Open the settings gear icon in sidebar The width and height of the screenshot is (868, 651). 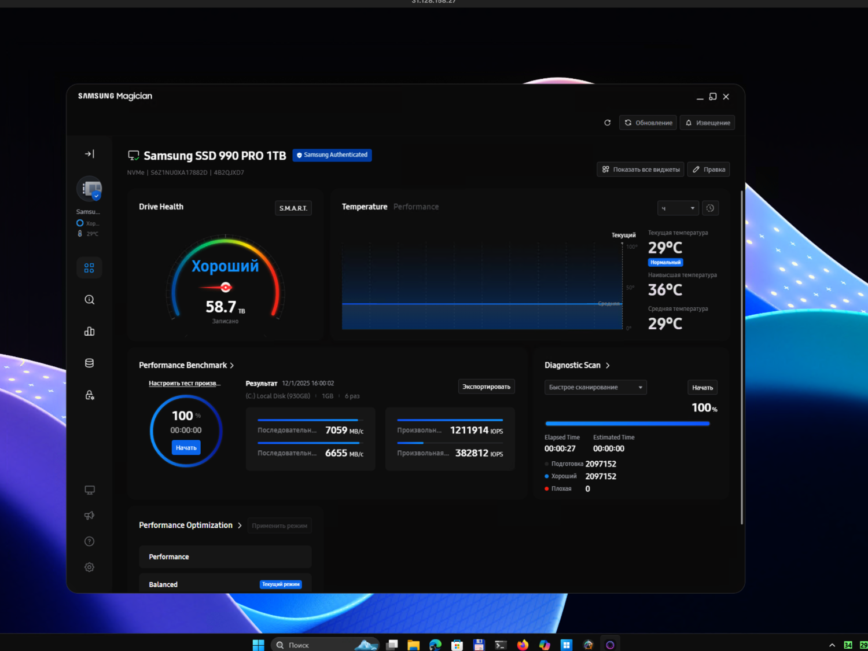point(89,567)
